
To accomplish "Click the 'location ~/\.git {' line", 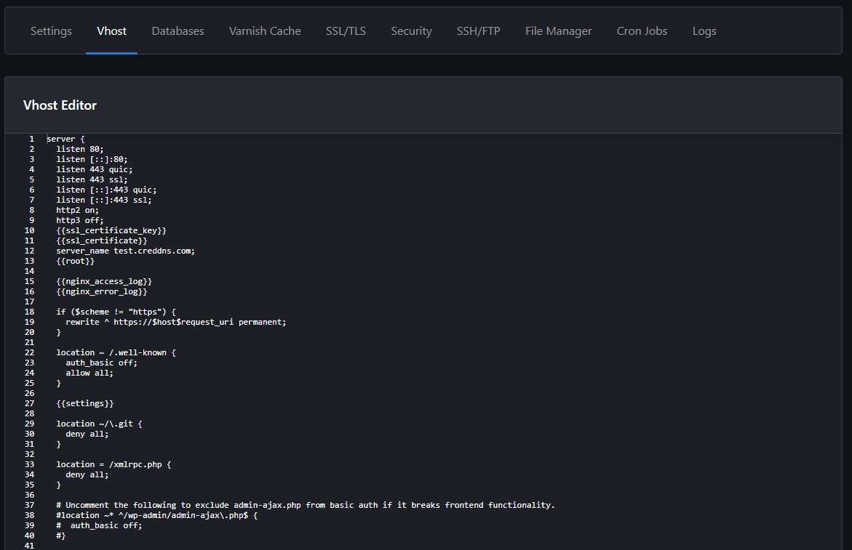I will [99, 424].
